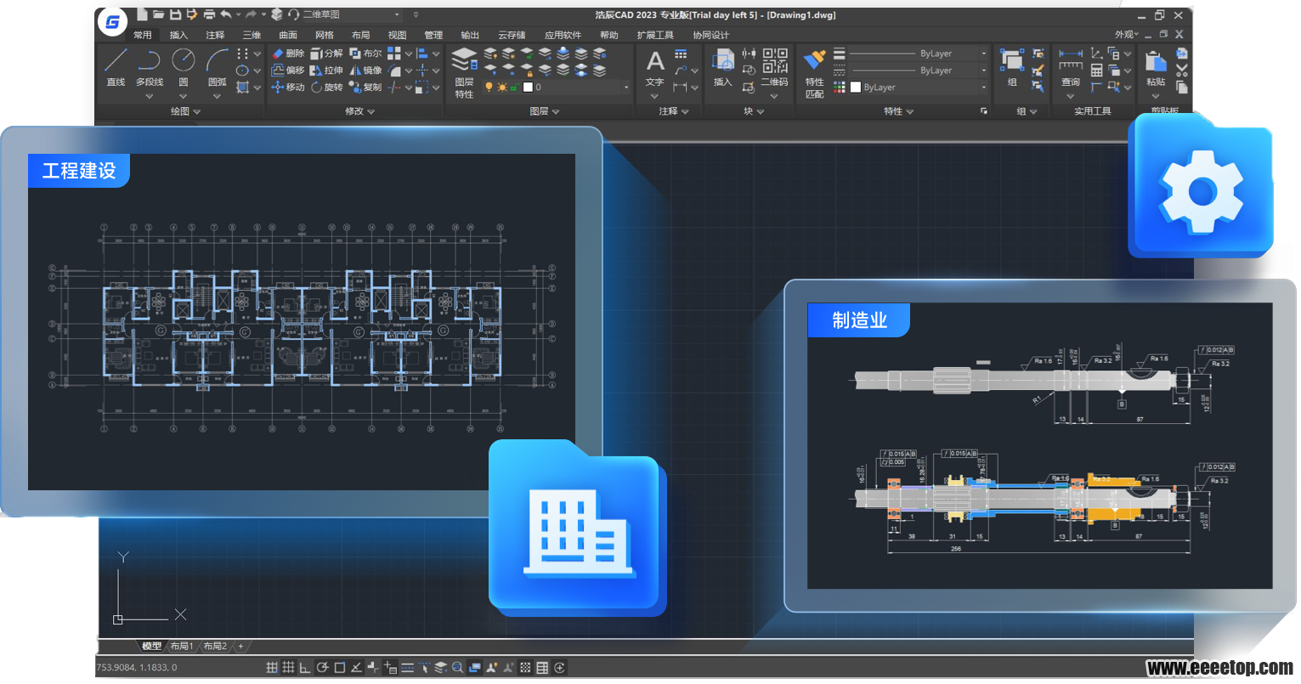This screenshot has height=684, width=1301.
Task: Click the 镜像 mirror tool
Action: (x=365, y=71)
